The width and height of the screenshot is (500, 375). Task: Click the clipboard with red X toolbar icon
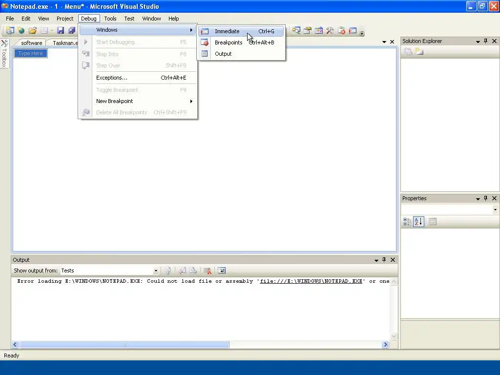click(x=341, y=30)
